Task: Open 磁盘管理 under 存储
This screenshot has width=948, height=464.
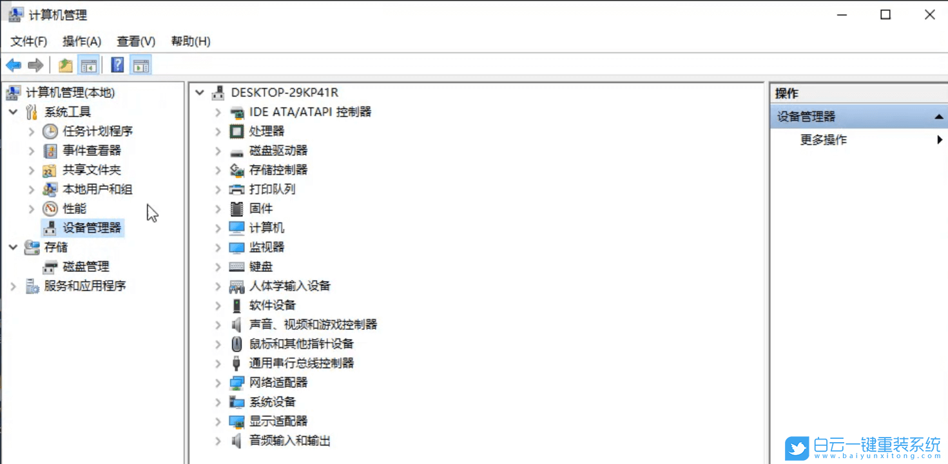Action: coord(86,266)
